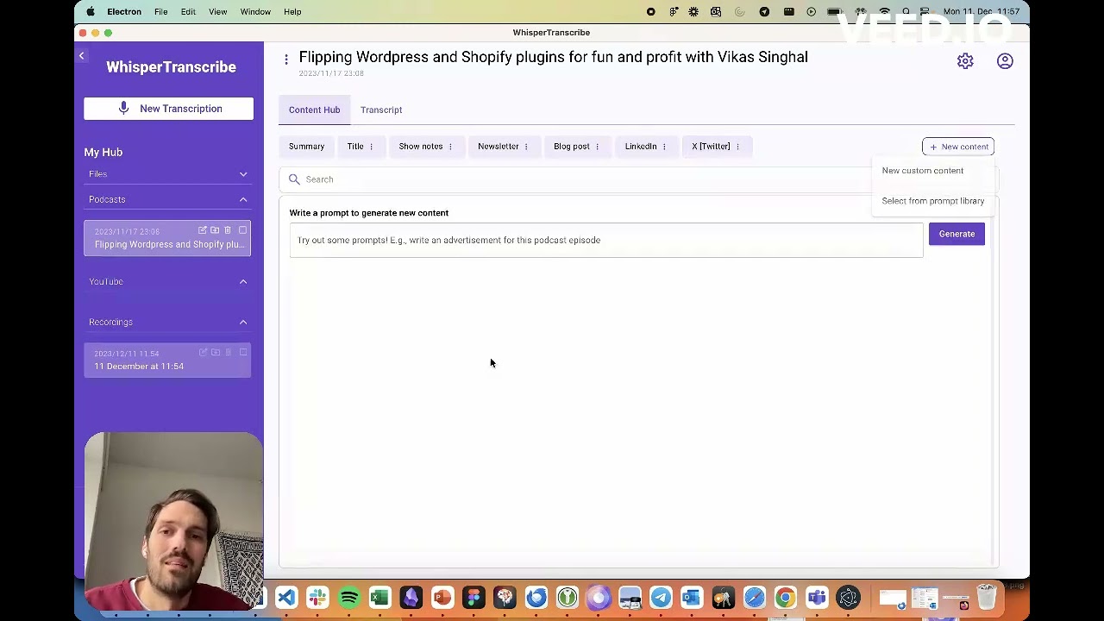Click the microphone icon on New Transcription

coord(123,108)
